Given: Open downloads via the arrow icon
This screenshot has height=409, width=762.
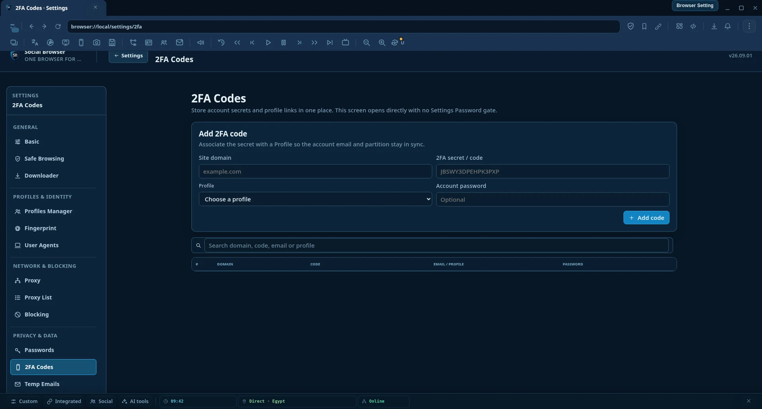Looking at the screenshot, I should [x=714, y=26].
